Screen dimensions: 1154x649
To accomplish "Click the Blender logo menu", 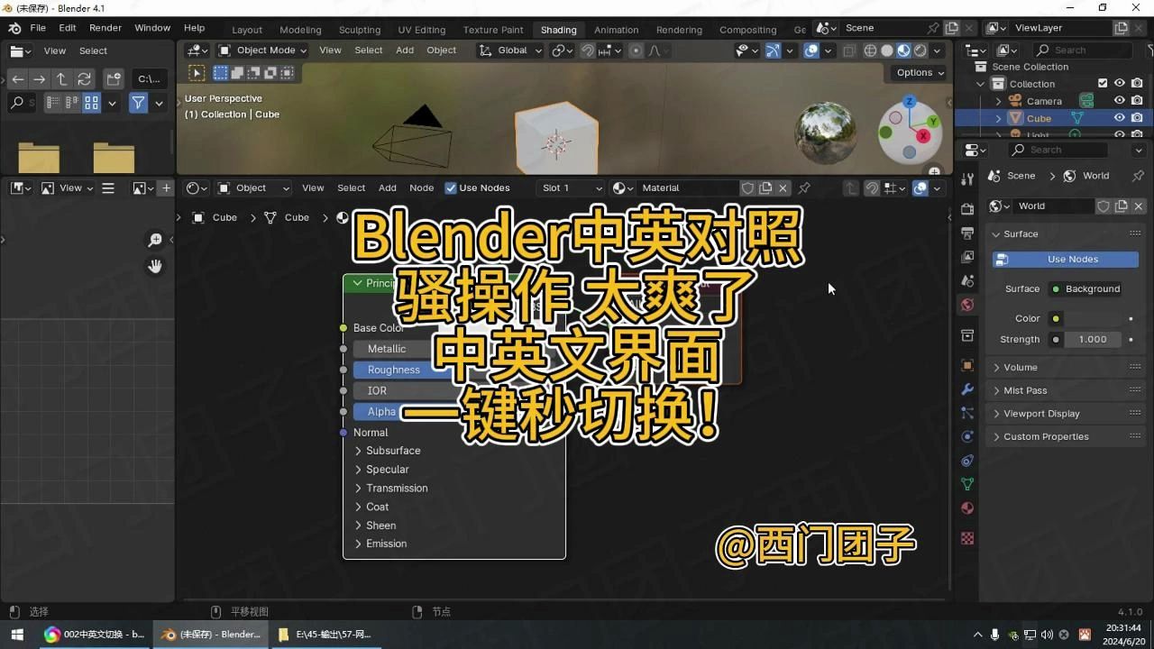I will [14, 28].
